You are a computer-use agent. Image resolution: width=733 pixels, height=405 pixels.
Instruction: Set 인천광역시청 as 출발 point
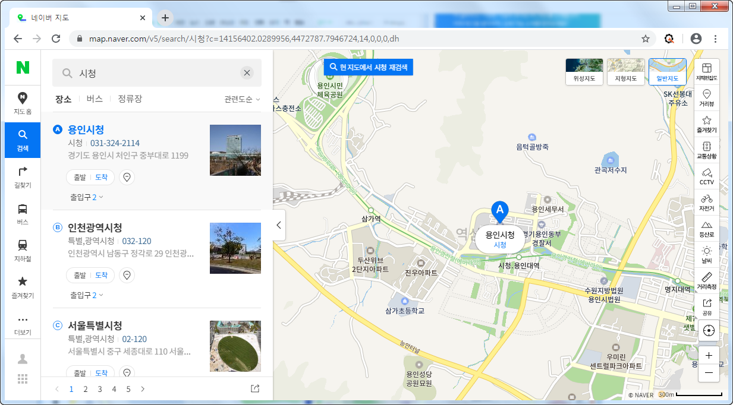pos(79,275)
